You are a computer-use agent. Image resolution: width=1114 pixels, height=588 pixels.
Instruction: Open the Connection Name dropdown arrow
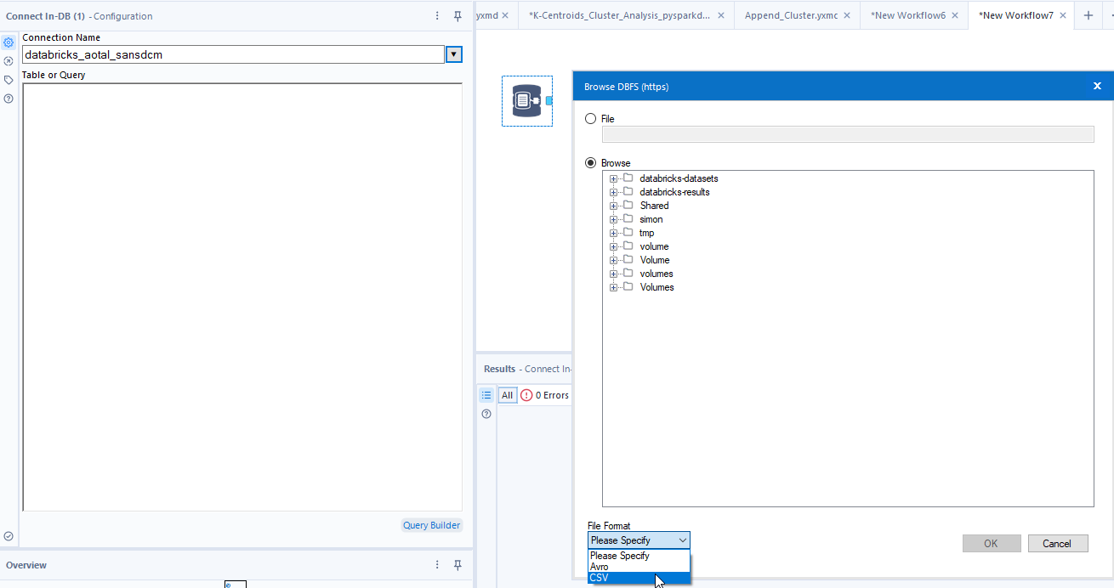pyautogui.click(x=454, y=54)
